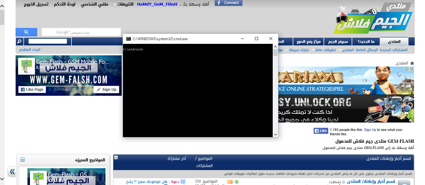
Task: Click the post document icon beside دعوة
Action: pyautogui.click(x=183, y=181)
